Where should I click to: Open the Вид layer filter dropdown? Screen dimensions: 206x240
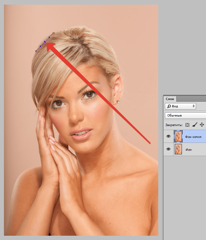pyautogui.click(x=180, y=106)
